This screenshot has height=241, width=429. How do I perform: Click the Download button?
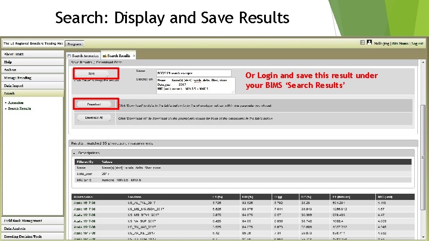point(94,104)
